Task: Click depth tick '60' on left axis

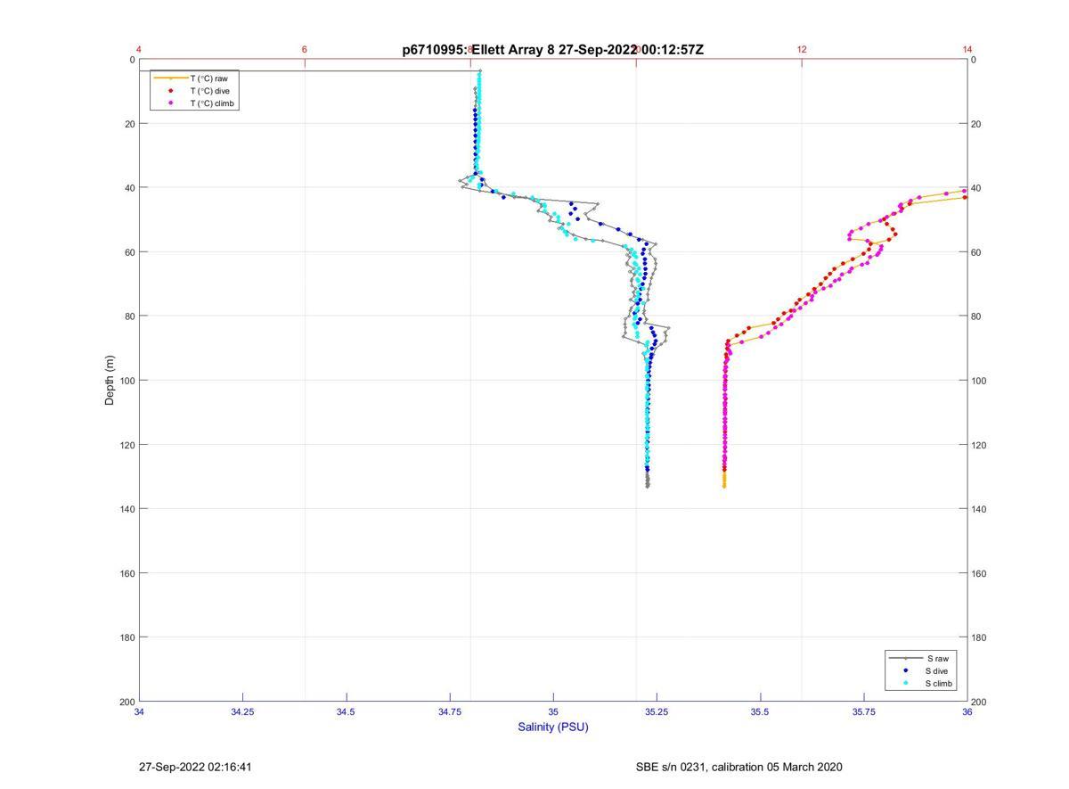Action: click(x=130, y=252)
